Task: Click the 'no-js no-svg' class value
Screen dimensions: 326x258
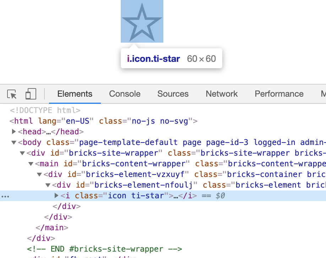Action: [160, 121]
